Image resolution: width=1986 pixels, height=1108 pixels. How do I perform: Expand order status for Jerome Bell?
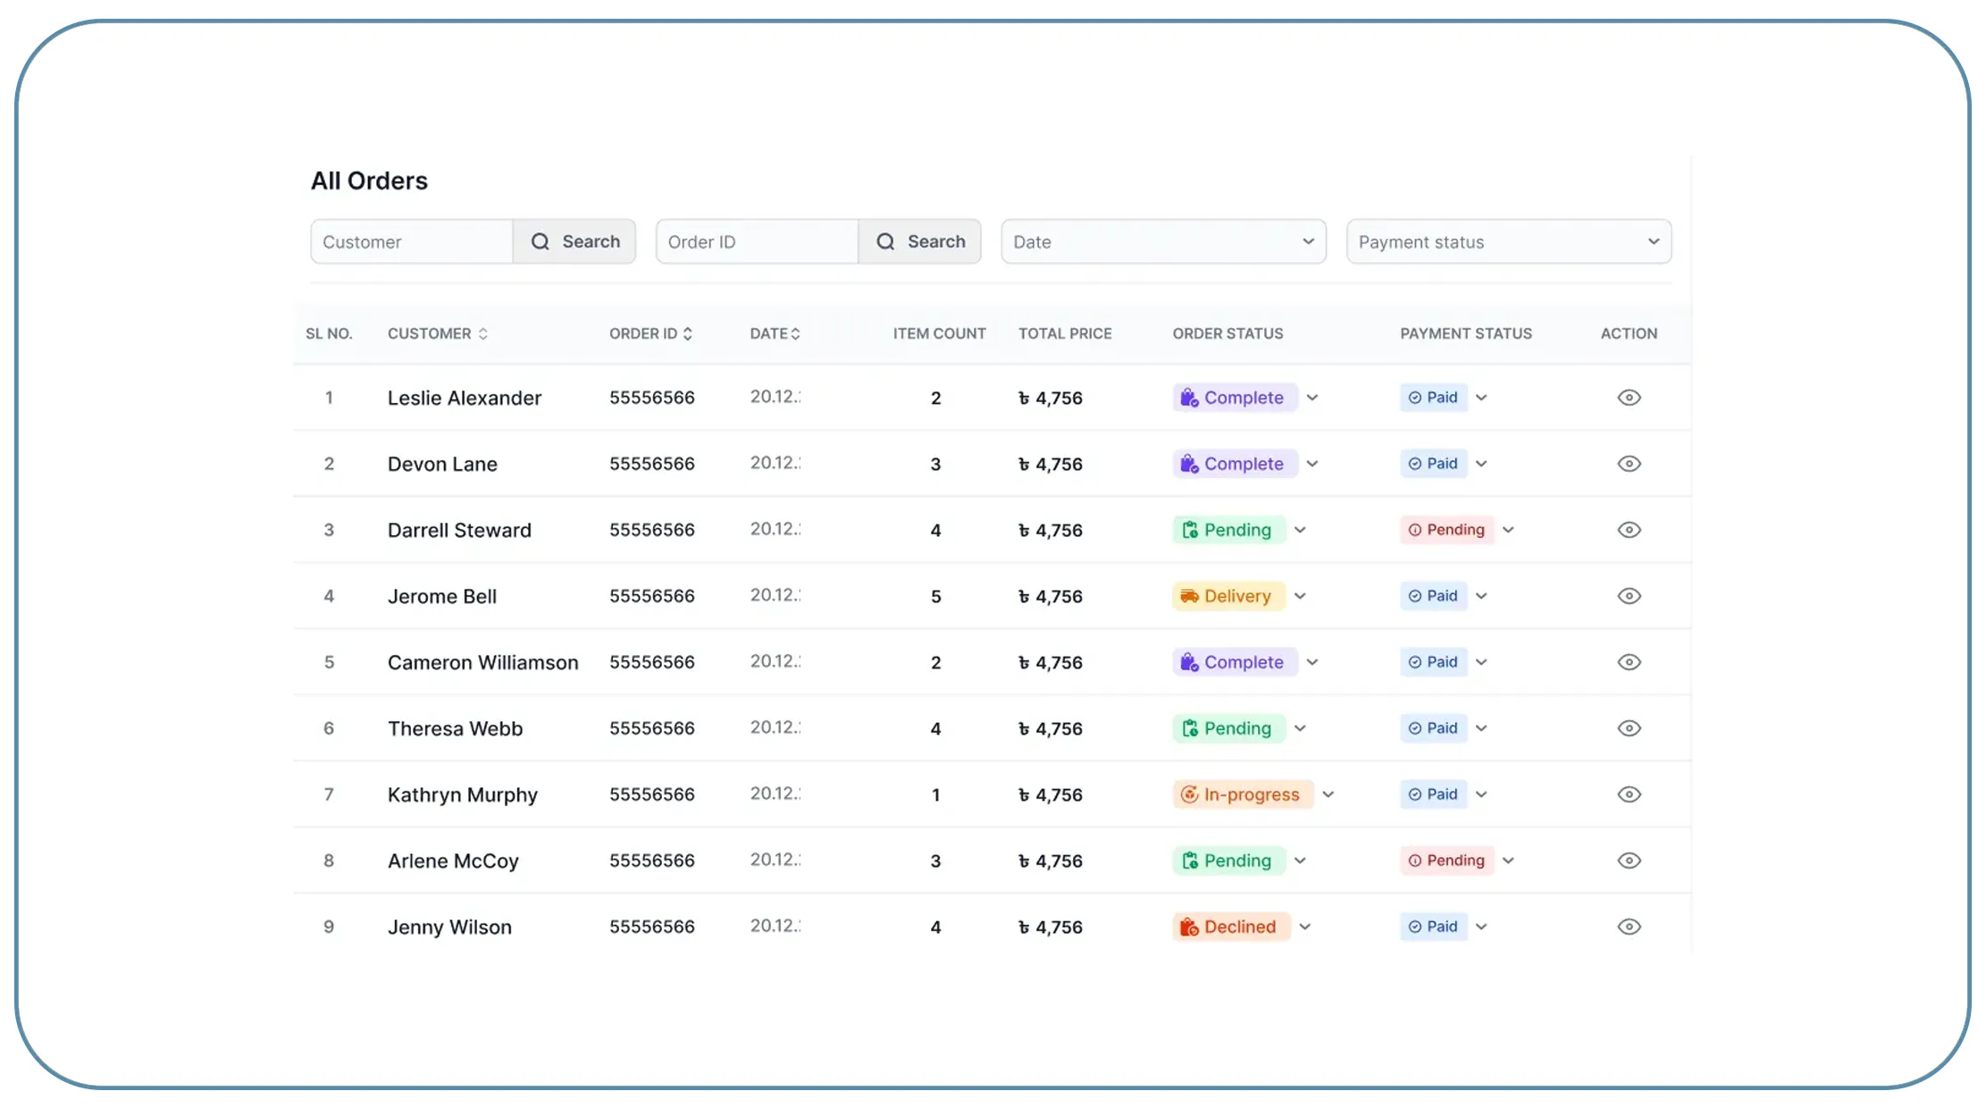[x=1300, y=596]
